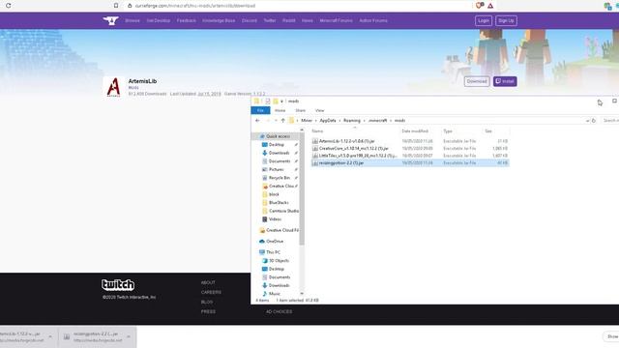Open Camtasia Studio folder in Quick access
Viewport: 619px width, 348px height.
283,211
